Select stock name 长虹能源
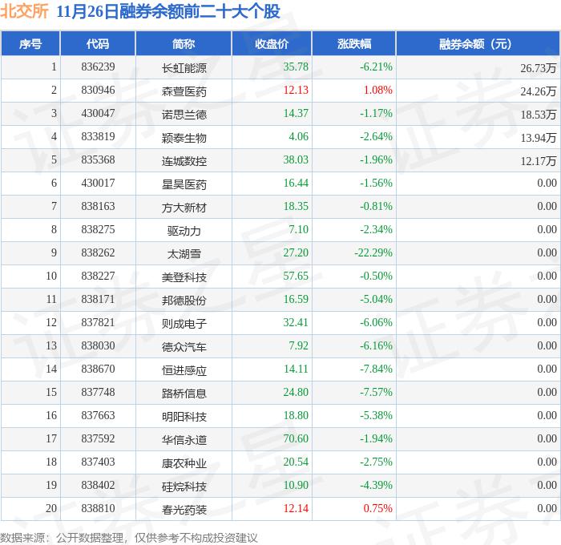This screenshot has width=561, height=545. click(x=184, y=67)
